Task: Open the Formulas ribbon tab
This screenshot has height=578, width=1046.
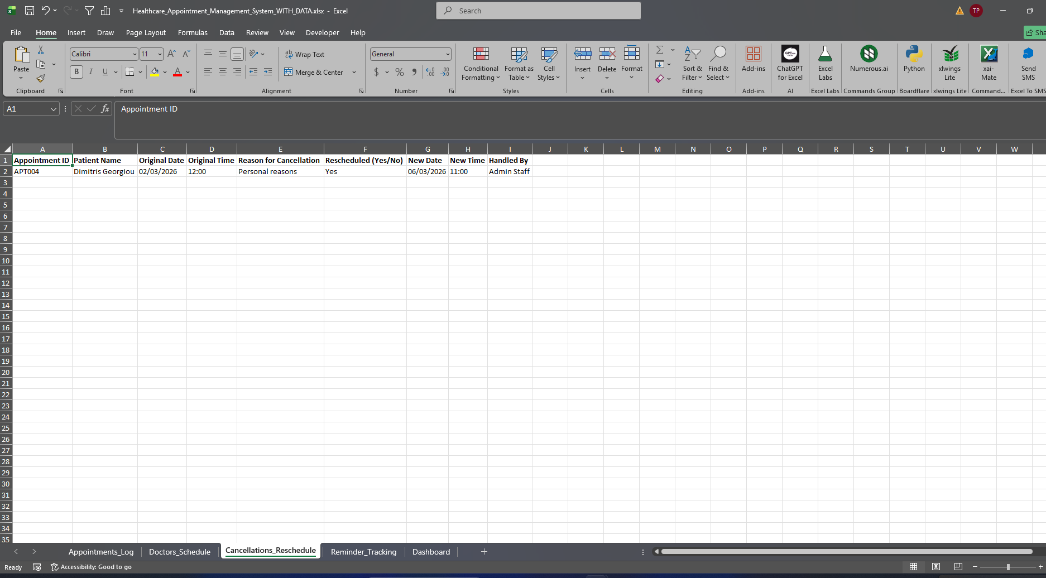Action: pyautogui.click(x=193, y=32)
